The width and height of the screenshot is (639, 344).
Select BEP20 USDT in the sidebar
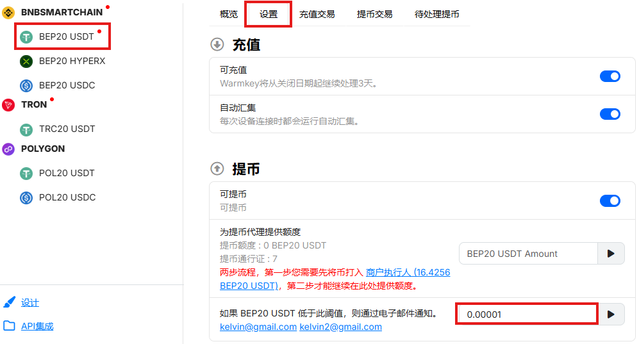click(x=67, y=37)
